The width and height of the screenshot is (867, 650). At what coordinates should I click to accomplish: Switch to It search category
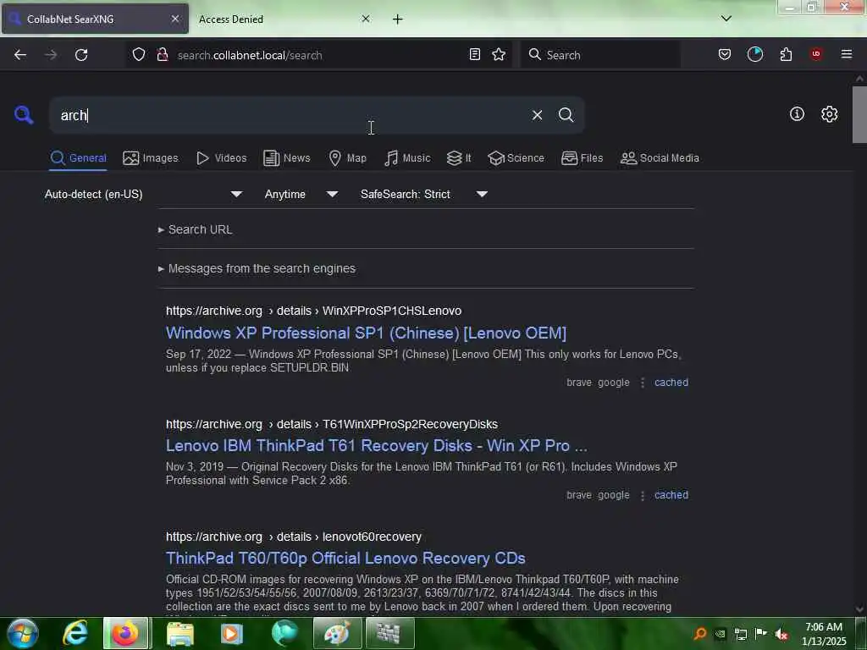tap(458, 158)
